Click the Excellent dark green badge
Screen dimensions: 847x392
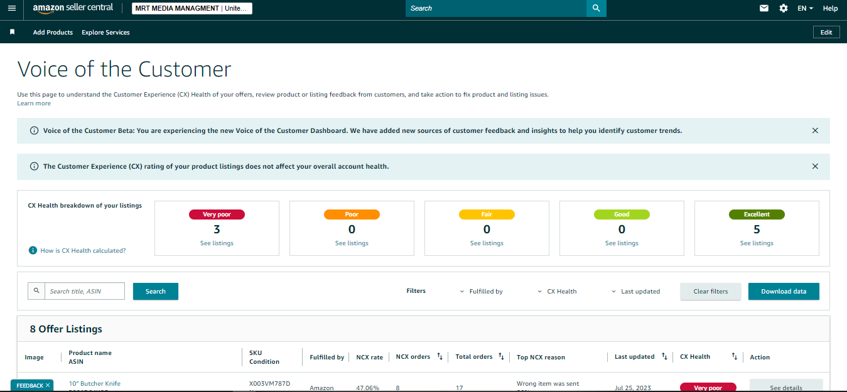click(757, 215)
